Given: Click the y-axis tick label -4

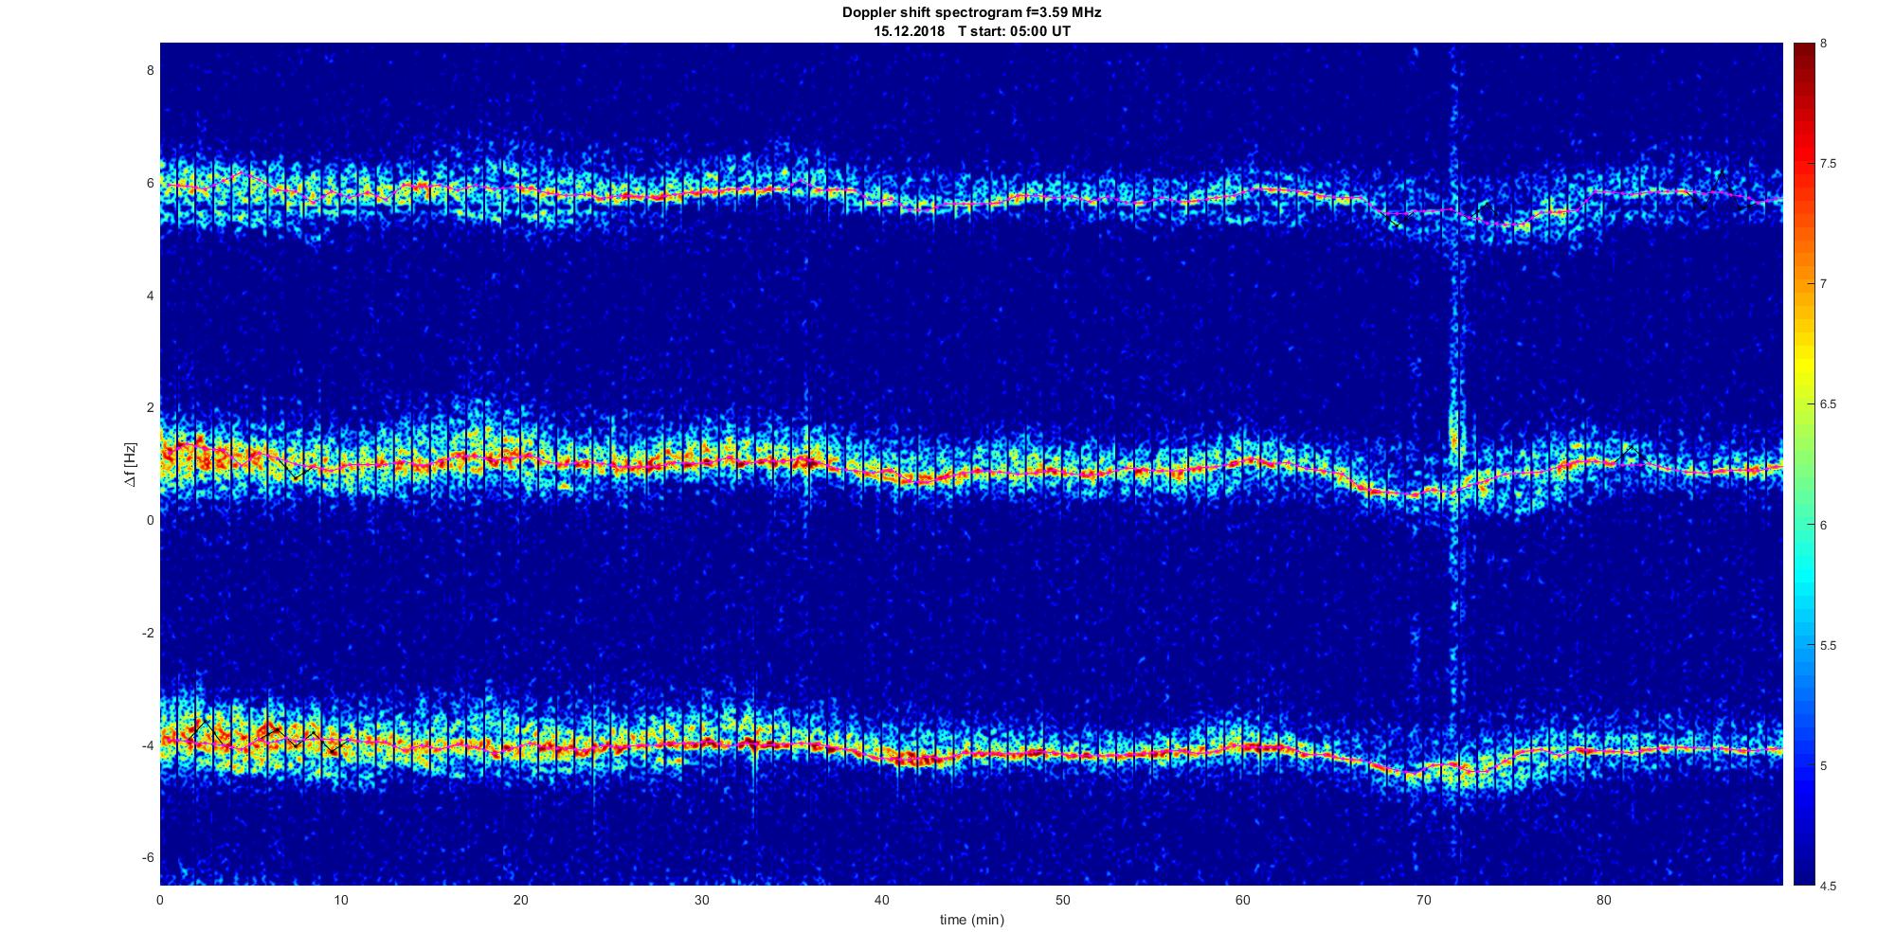Looking at the screenshot, I should click(x=147, y=745).
